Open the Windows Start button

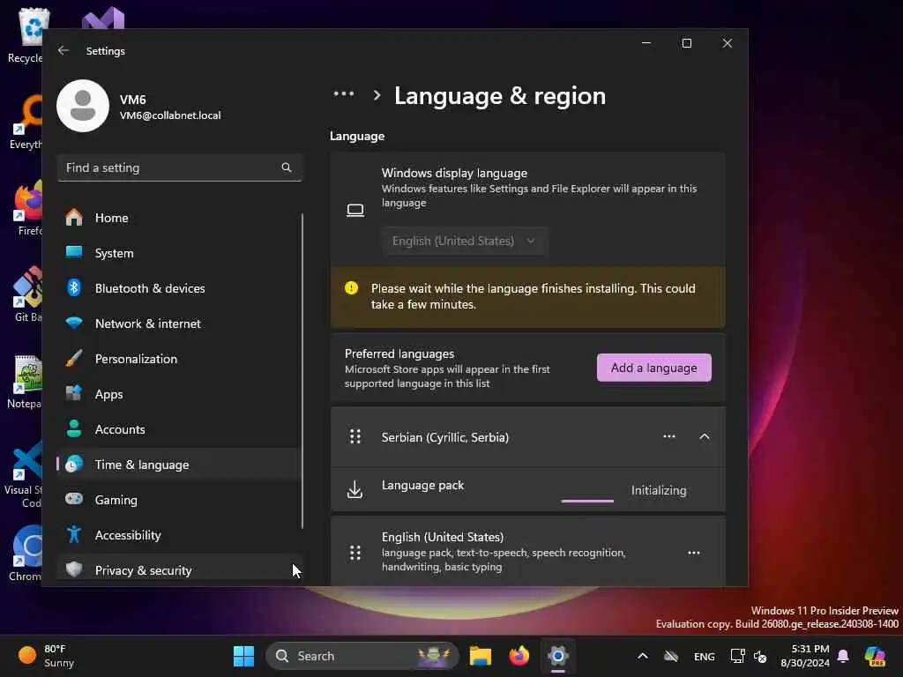[243, 656]
